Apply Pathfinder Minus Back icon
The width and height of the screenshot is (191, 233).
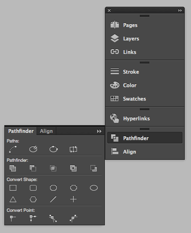[94, 168]
